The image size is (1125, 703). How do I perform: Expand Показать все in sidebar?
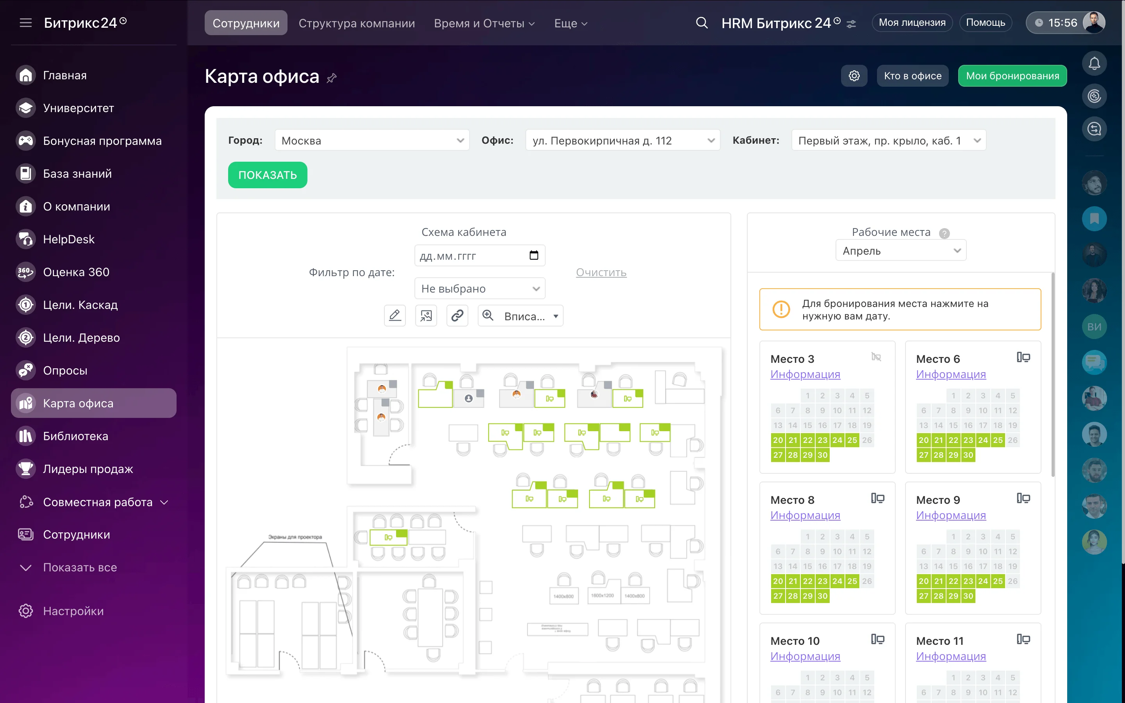[93, 567]
